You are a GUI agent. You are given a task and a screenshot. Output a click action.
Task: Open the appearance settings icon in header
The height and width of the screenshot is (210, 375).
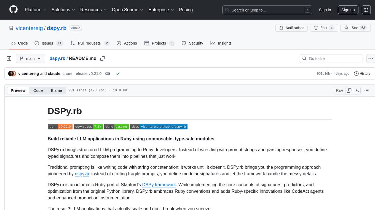[x=366, y=10]
